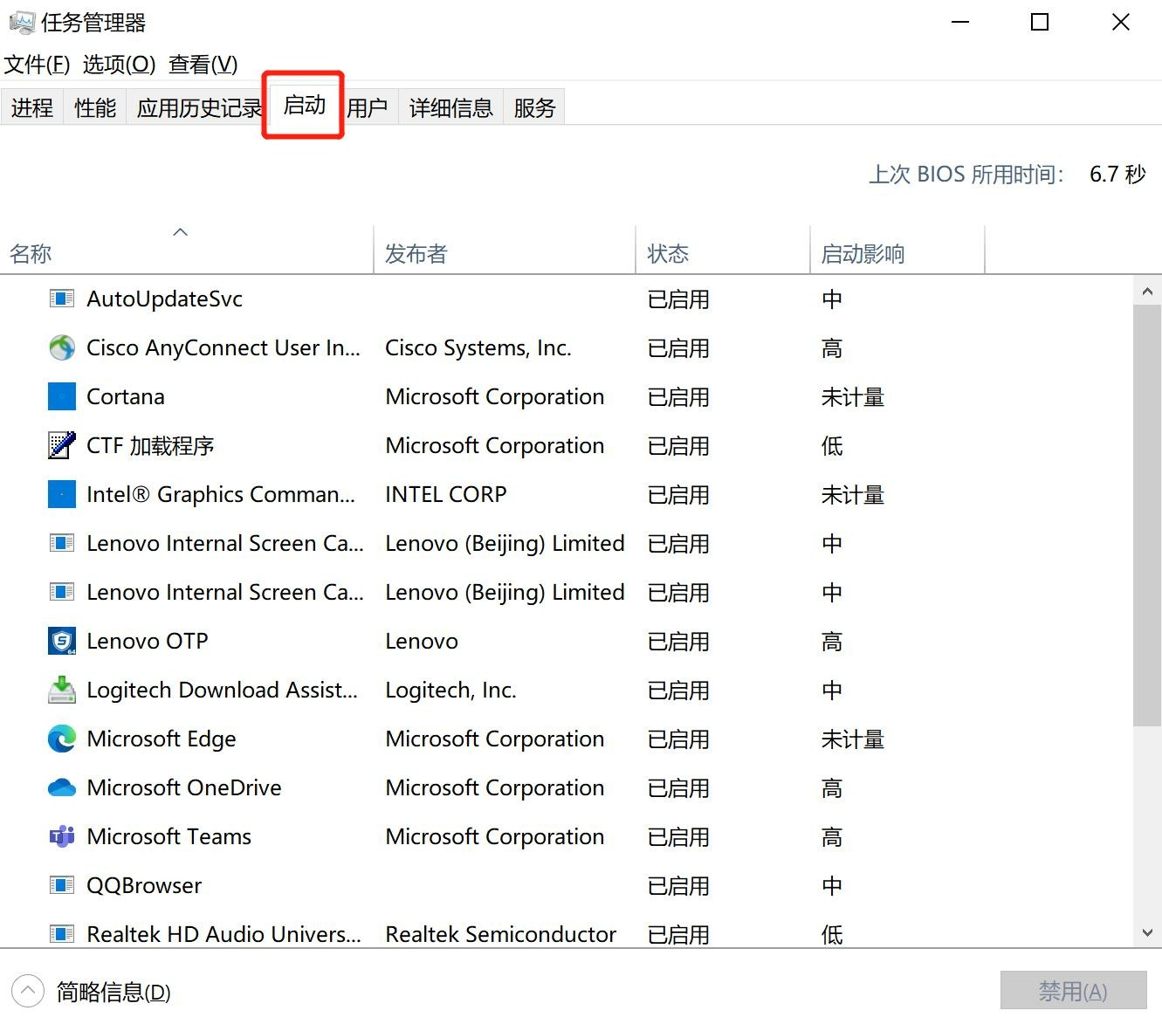The width and height of the screenshot is (1162, 1031).
Task: Select the Microsoft Teams entry name
Action: coord(168,836)
